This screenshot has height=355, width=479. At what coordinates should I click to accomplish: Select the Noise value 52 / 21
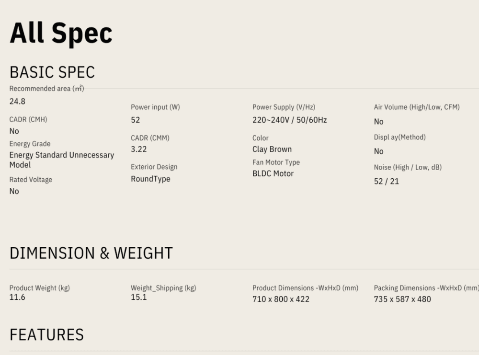386,181
